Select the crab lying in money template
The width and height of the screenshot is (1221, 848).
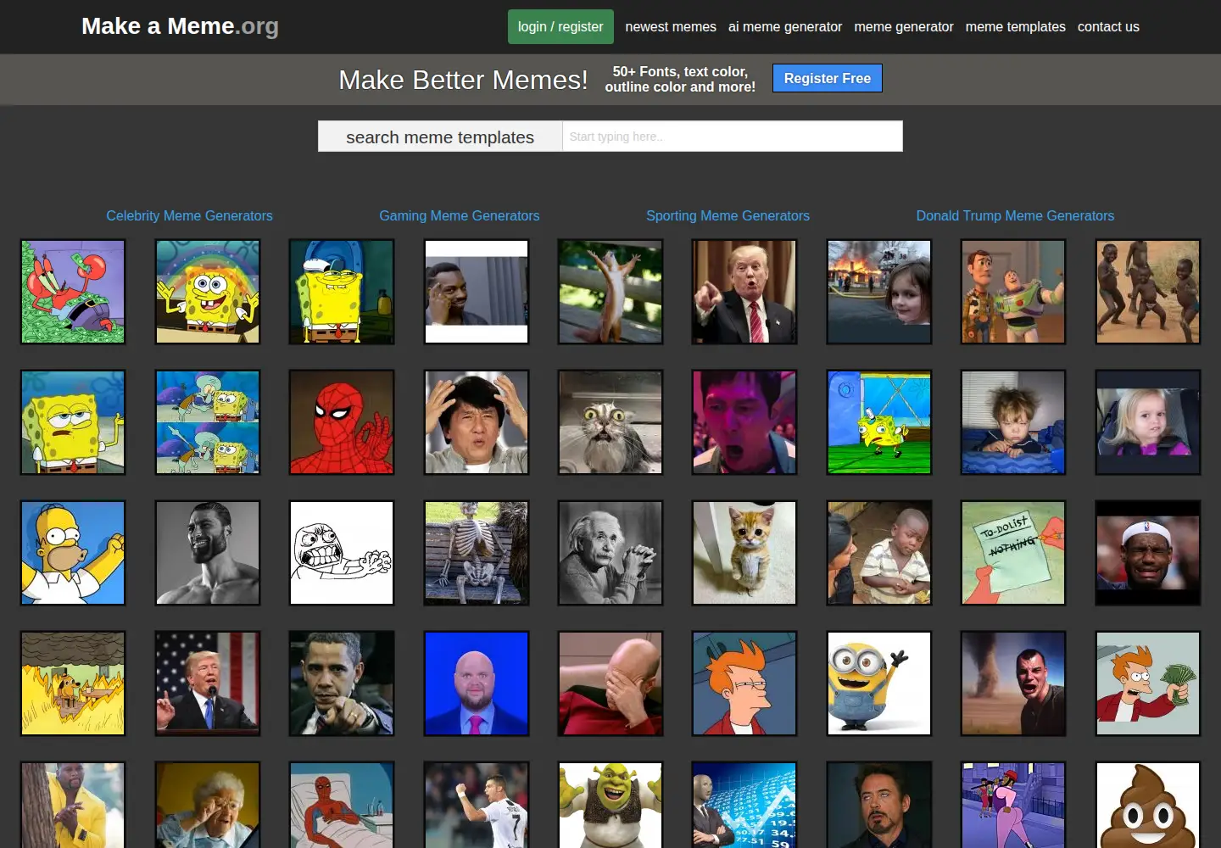click(x=73, y=292)
